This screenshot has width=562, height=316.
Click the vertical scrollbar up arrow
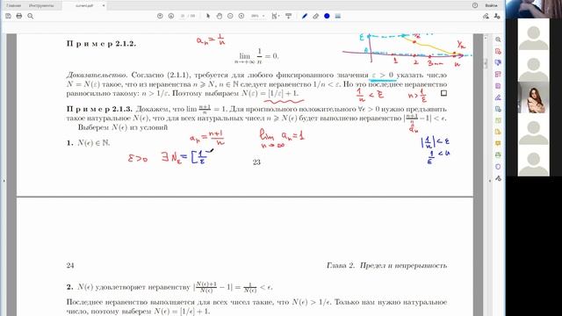[486, 37]
